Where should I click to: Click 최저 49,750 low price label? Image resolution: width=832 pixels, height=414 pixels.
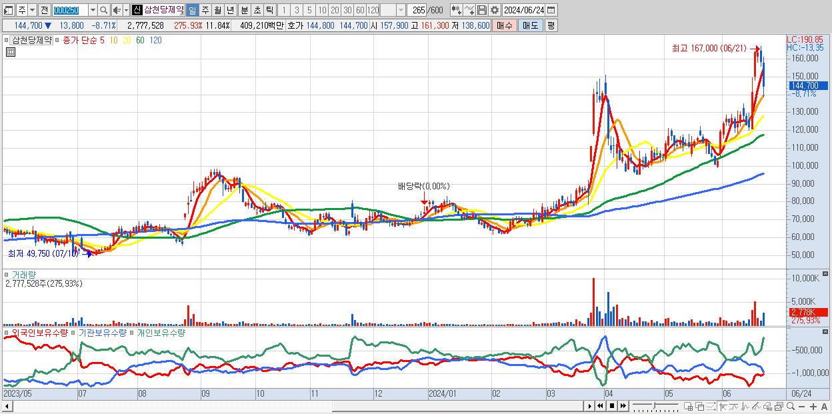[x=43, y=254]
